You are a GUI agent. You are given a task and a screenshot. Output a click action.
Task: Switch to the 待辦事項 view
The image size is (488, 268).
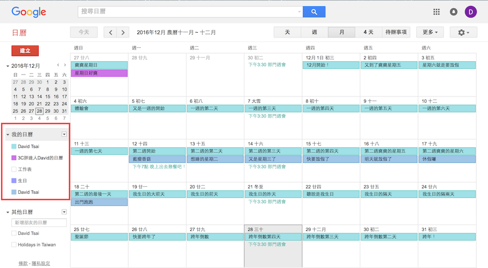pos(396,32)
